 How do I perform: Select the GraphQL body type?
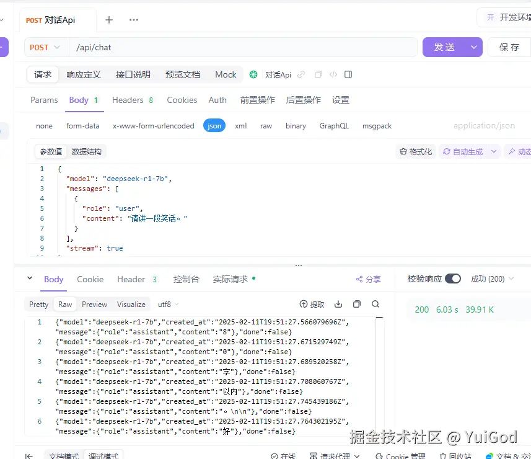tap(334, 126)
